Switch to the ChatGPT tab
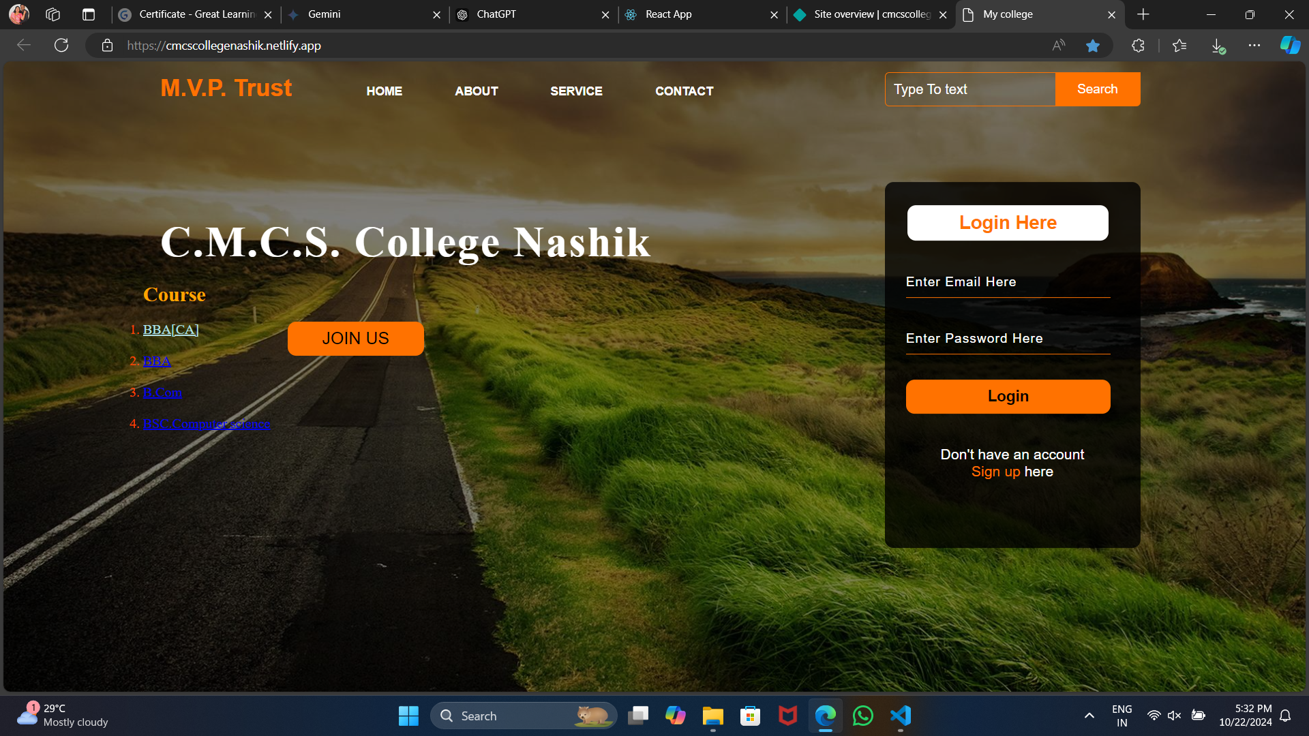The height and width of the screenshot is (736, 1309). [x=496, y=14]
